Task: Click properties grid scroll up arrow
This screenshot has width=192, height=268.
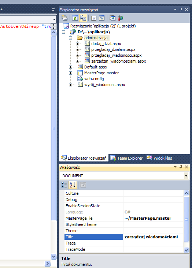Action: (186, 193)
